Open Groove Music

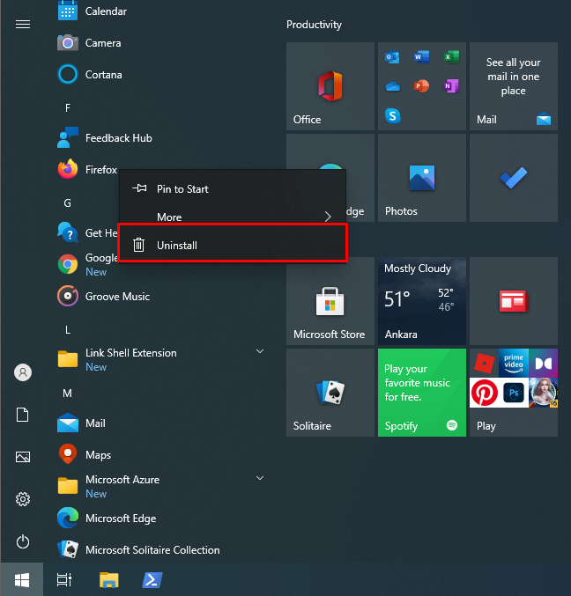pyautogui.click(x=159, y=297)
